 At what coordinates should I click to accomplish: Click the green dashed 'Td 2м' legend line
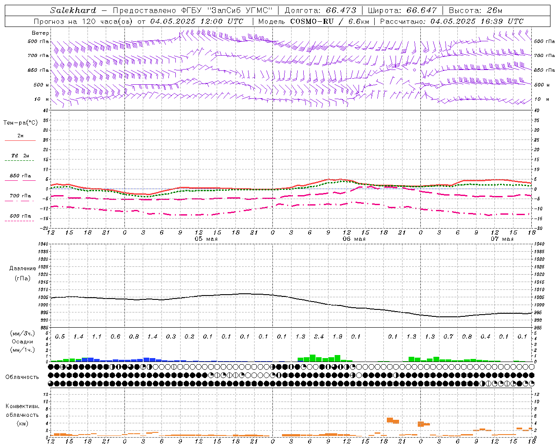(x=19, y=160)
